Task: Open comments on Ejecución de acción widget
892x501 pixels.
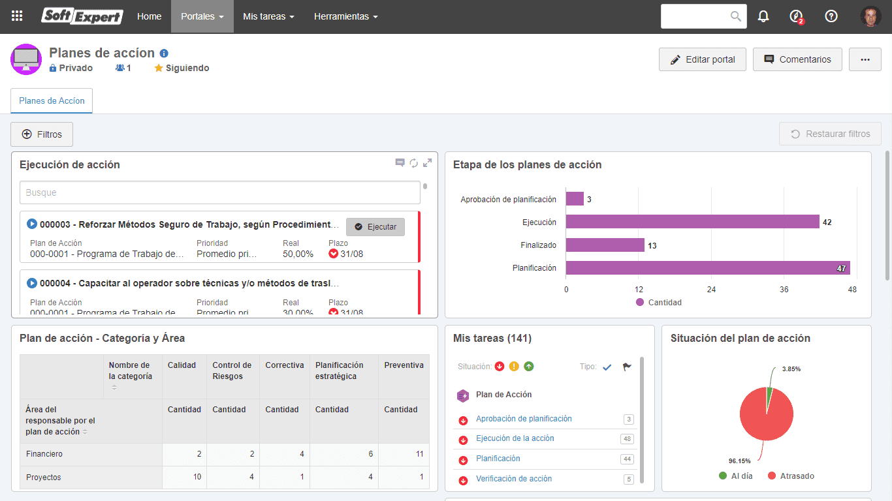Action: (x=400, y=163)
